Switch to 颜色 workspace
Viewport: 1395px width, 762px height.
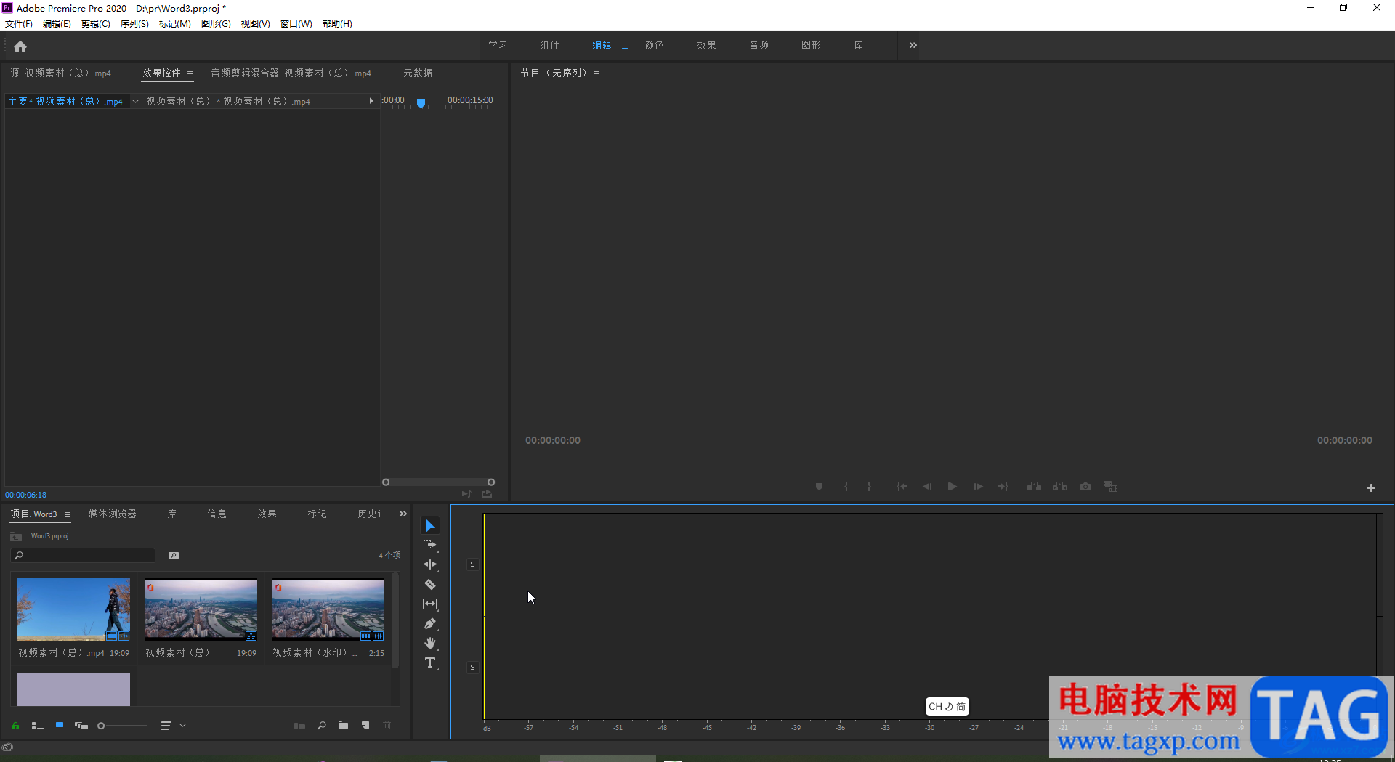(x=655, y=45)
